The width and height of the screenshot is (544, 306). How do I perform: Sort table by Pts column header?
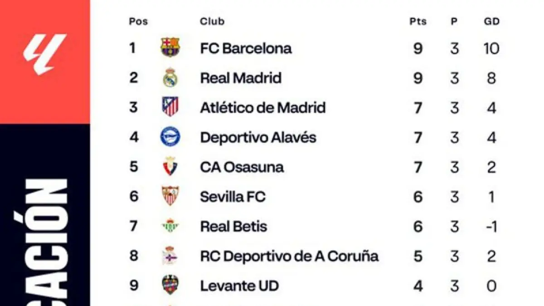click(x=418, y=21)
